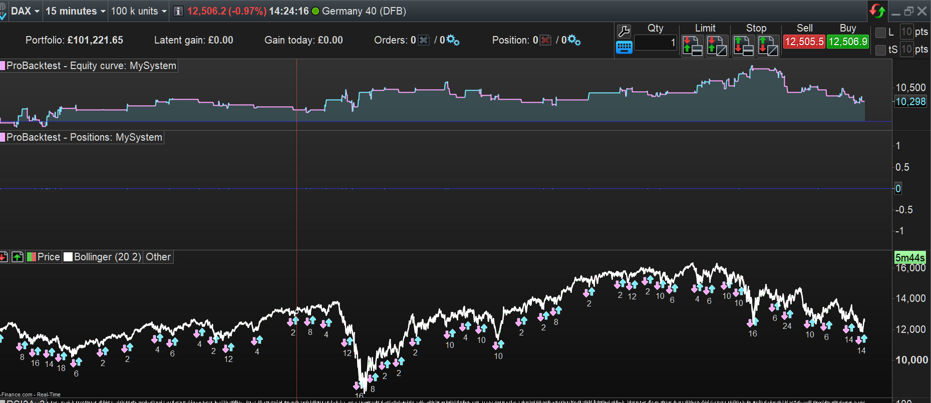Open ProBacktest Positions MySystem label

(x=84, y=137)
